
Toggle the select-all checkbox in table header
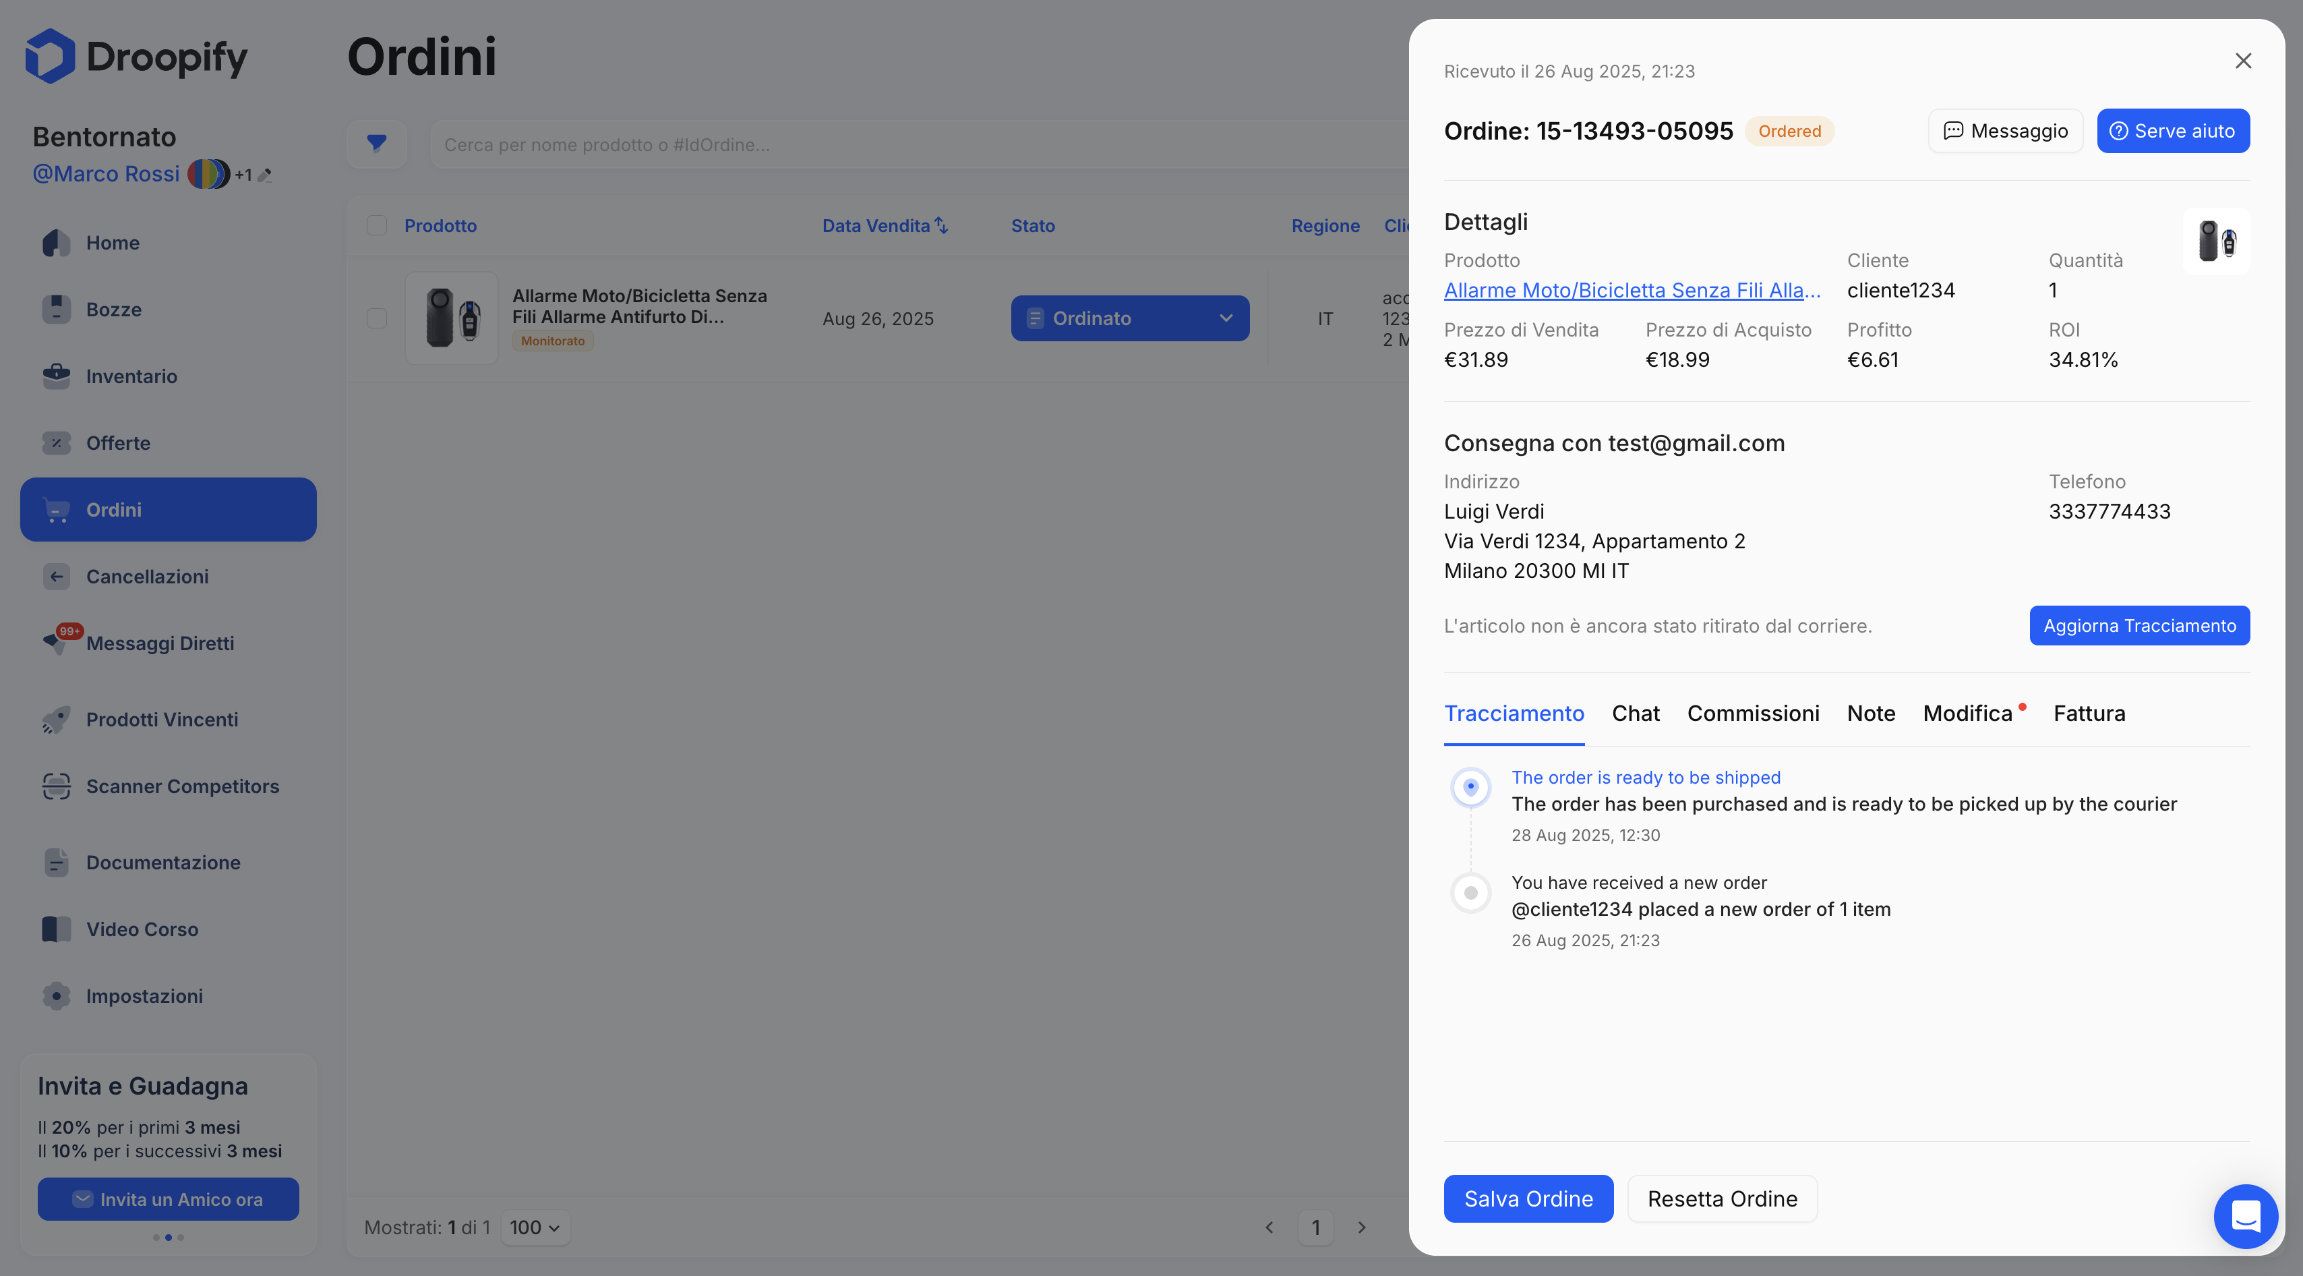378,225
